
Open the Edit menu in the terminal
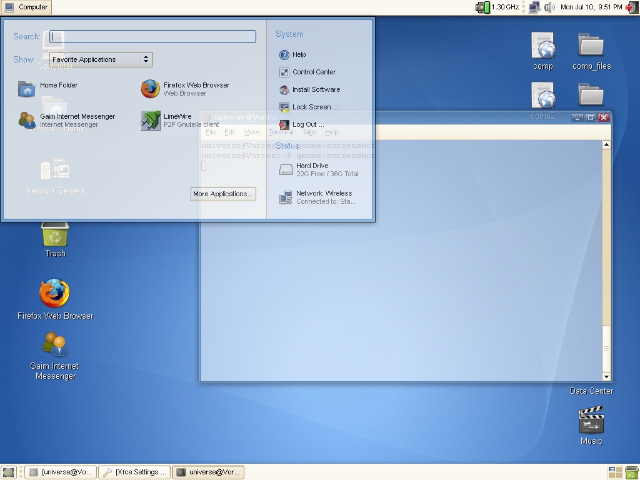230,132
